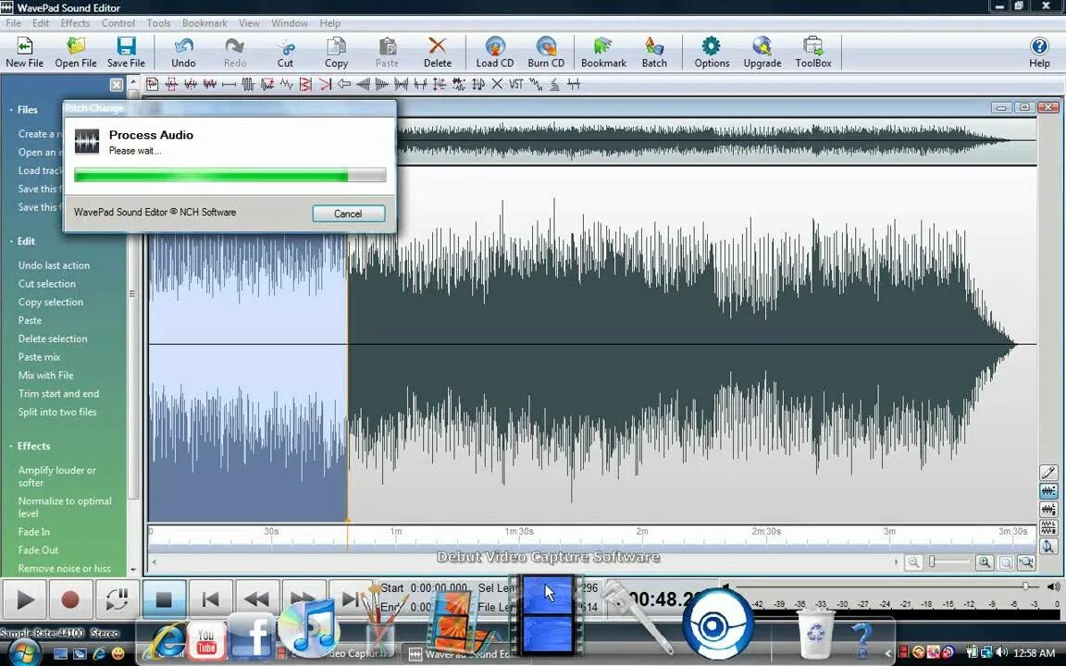Start playback with the Play button
The image size is (1066, 666).
pos(24,599)
